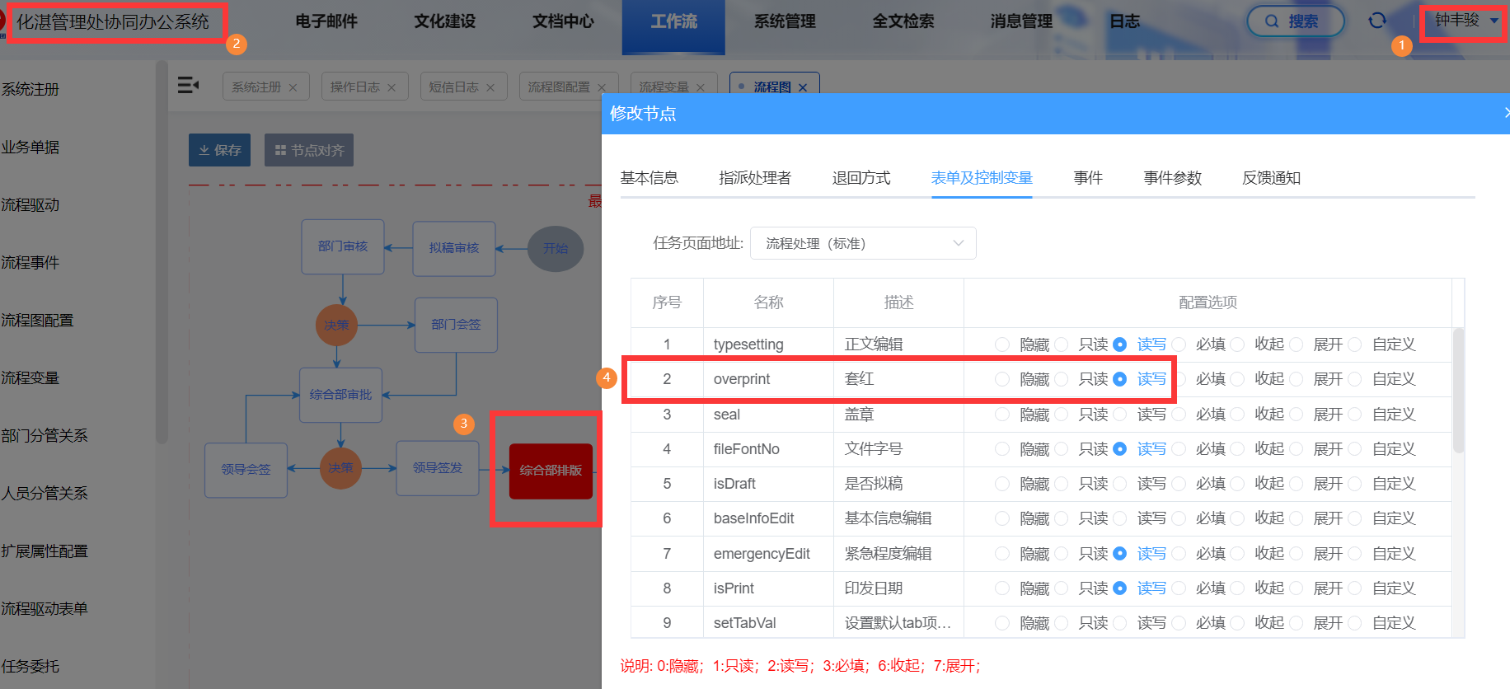1510x689 pixels.
Task: Mark fileFontNo row as 必填
Action: pos(1179,449)
